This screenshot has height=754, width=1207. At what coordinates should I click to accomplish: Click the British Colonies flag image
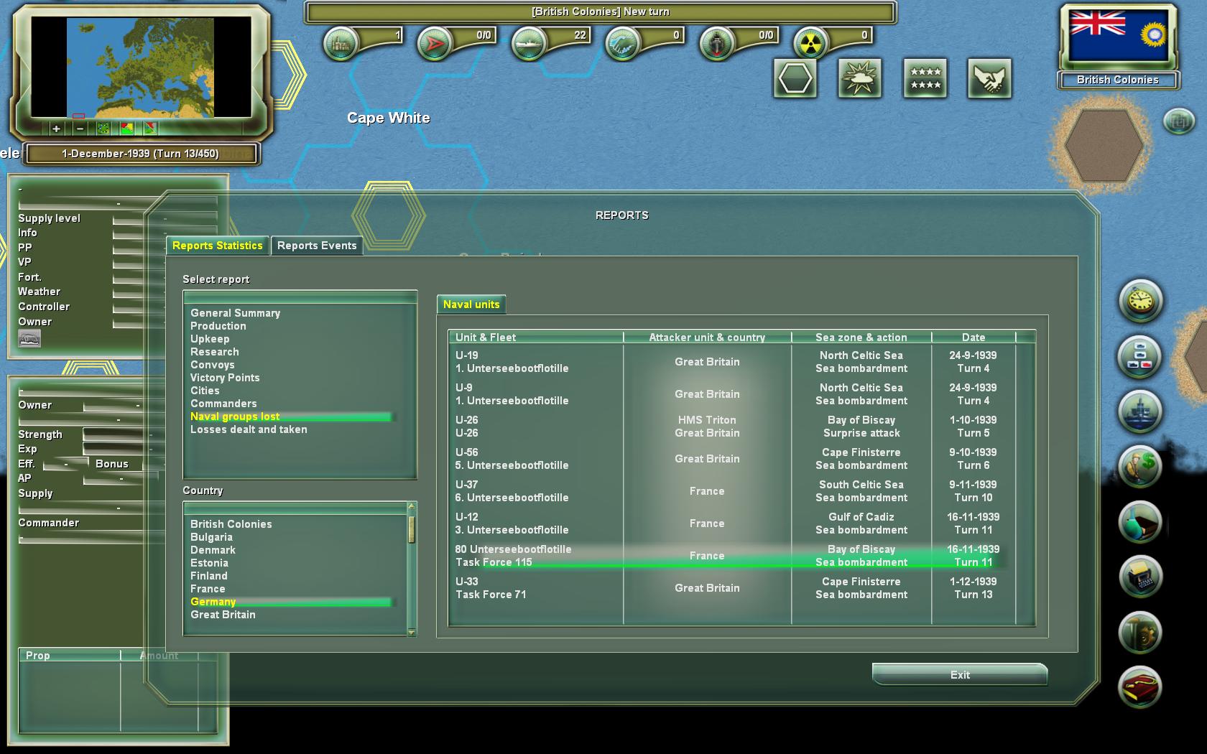click(1118, 37)
